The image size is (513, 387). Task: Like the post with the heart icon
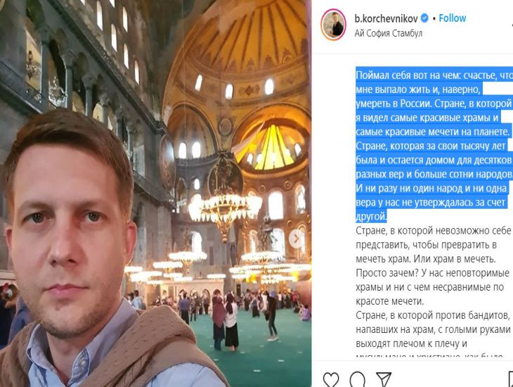click(331, 380)
